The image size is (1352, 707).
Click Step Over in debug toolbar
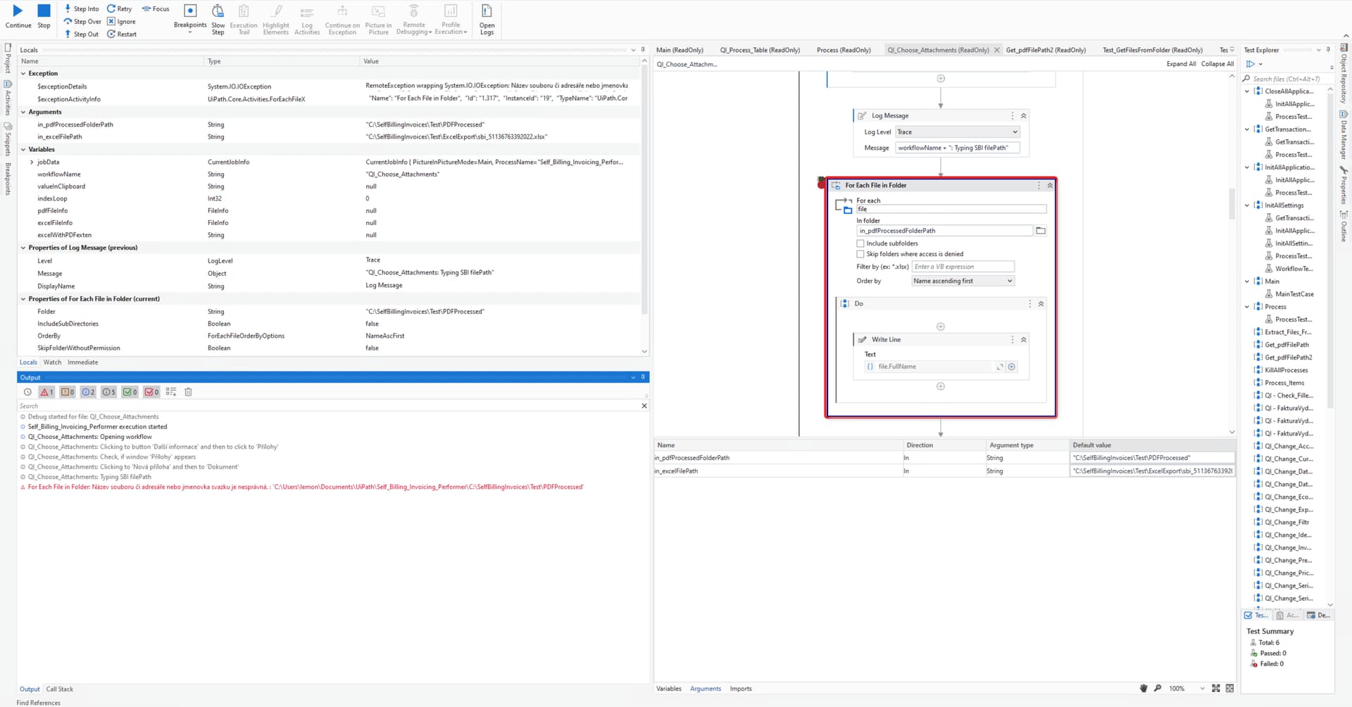82,22
